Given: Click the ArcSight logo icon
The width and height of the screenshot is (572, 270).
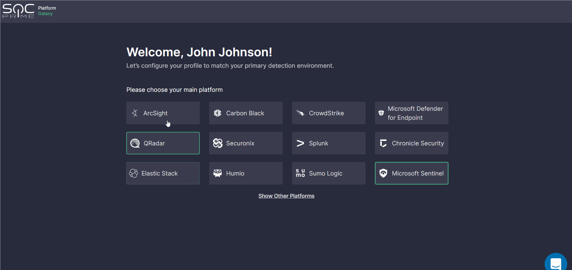Looking at the screenshot, I should (135, 113).
